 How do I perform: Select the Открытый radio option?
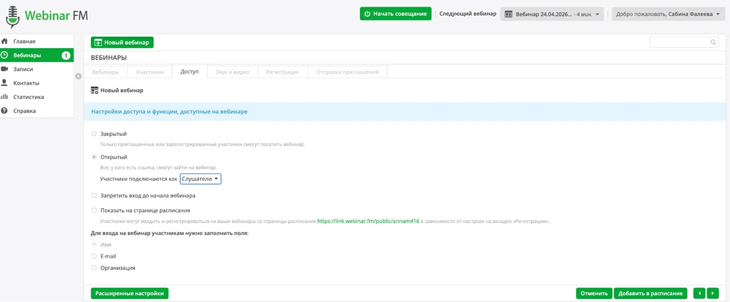point(94,157)
